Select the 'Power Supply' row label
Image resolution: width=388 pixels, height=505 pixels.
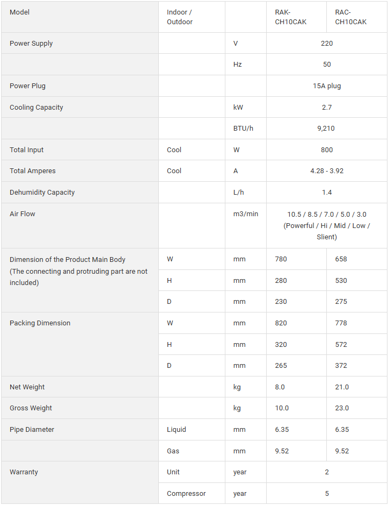click(31, 44)
